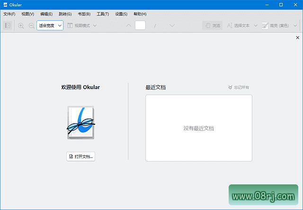Screen dimensions: 303x210
Task: Click the 打开文档... button
Action: (x=81, y=156)
